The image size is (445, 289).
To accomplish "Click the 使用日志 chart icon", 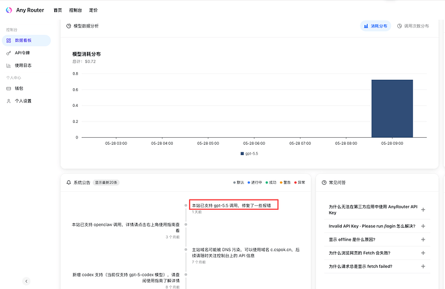I will pos(9,66).
